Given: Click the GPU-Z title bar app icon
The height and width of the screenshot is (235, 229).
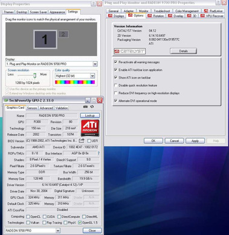Looking at the screenshot, I should coord(6,100).
